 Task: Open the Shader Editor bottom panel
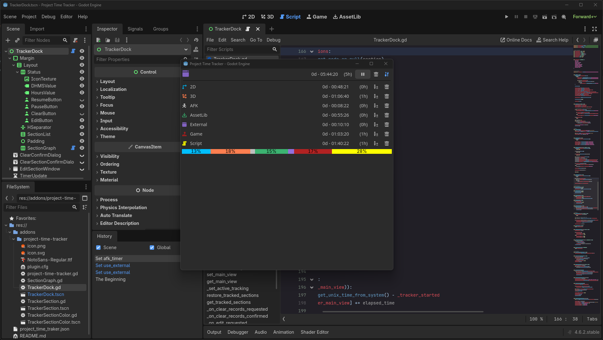click(315, 332)
